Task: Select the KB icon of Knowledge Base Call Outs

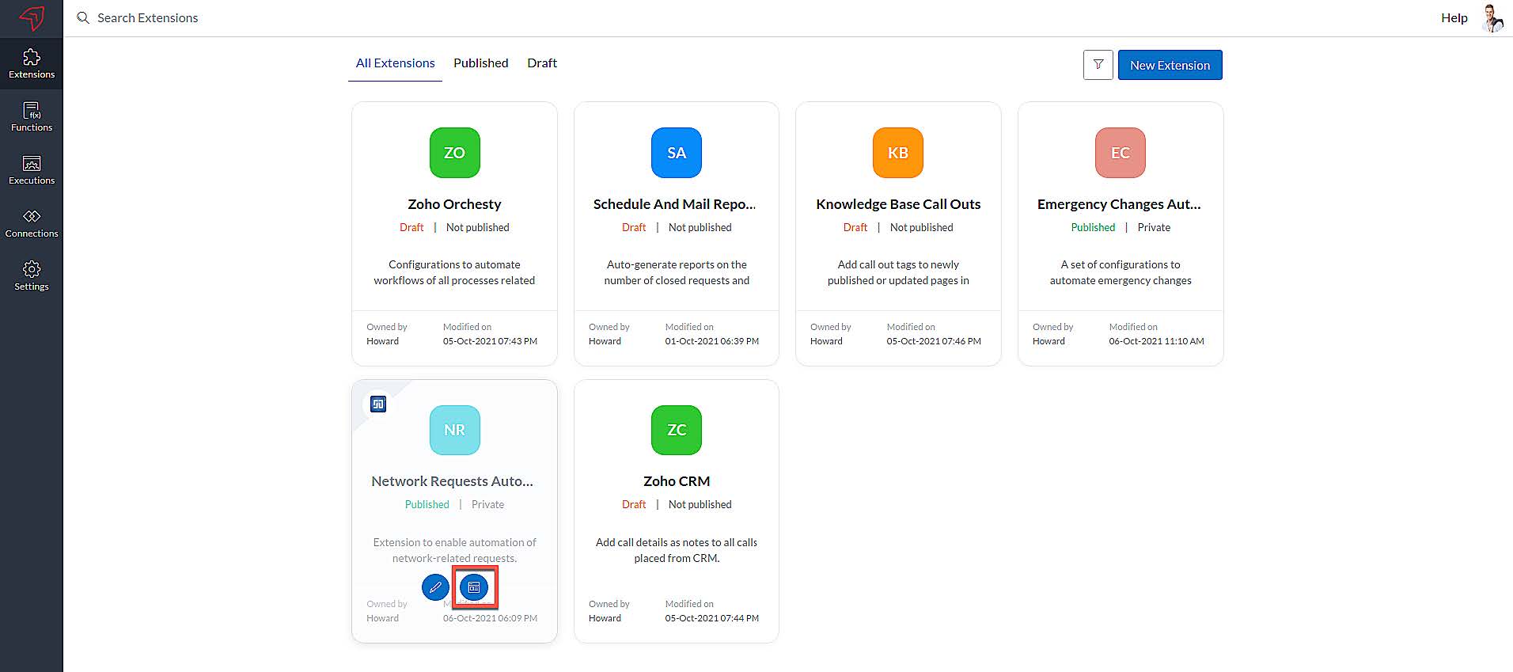Action: (x=898, y=153)
